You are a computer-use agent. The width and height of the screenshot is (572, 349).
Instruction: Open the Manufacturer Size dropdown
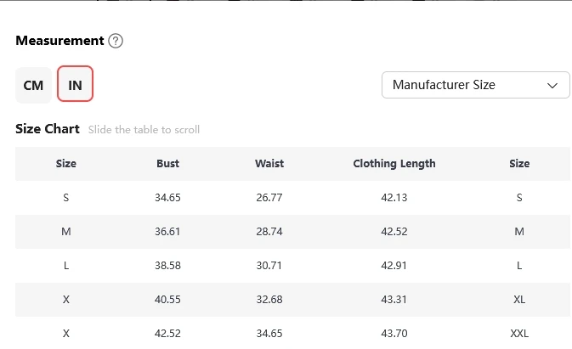pyautogui.click(x=475, y=85)
